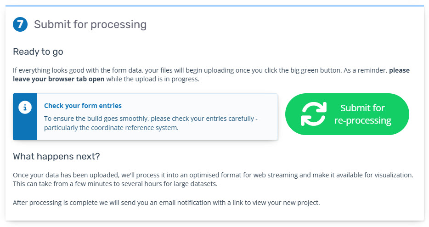Click the refresh arrows icon on green button
429x227 pixels.
pyautogui.click(x=314, y=114)
